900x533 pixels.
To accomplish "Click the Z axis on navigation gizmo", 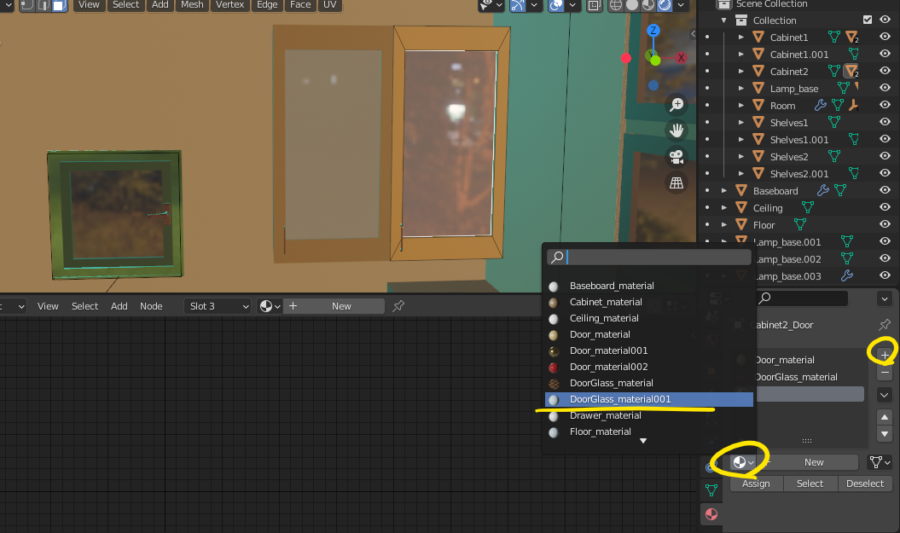I will click(x=653, y=31).
